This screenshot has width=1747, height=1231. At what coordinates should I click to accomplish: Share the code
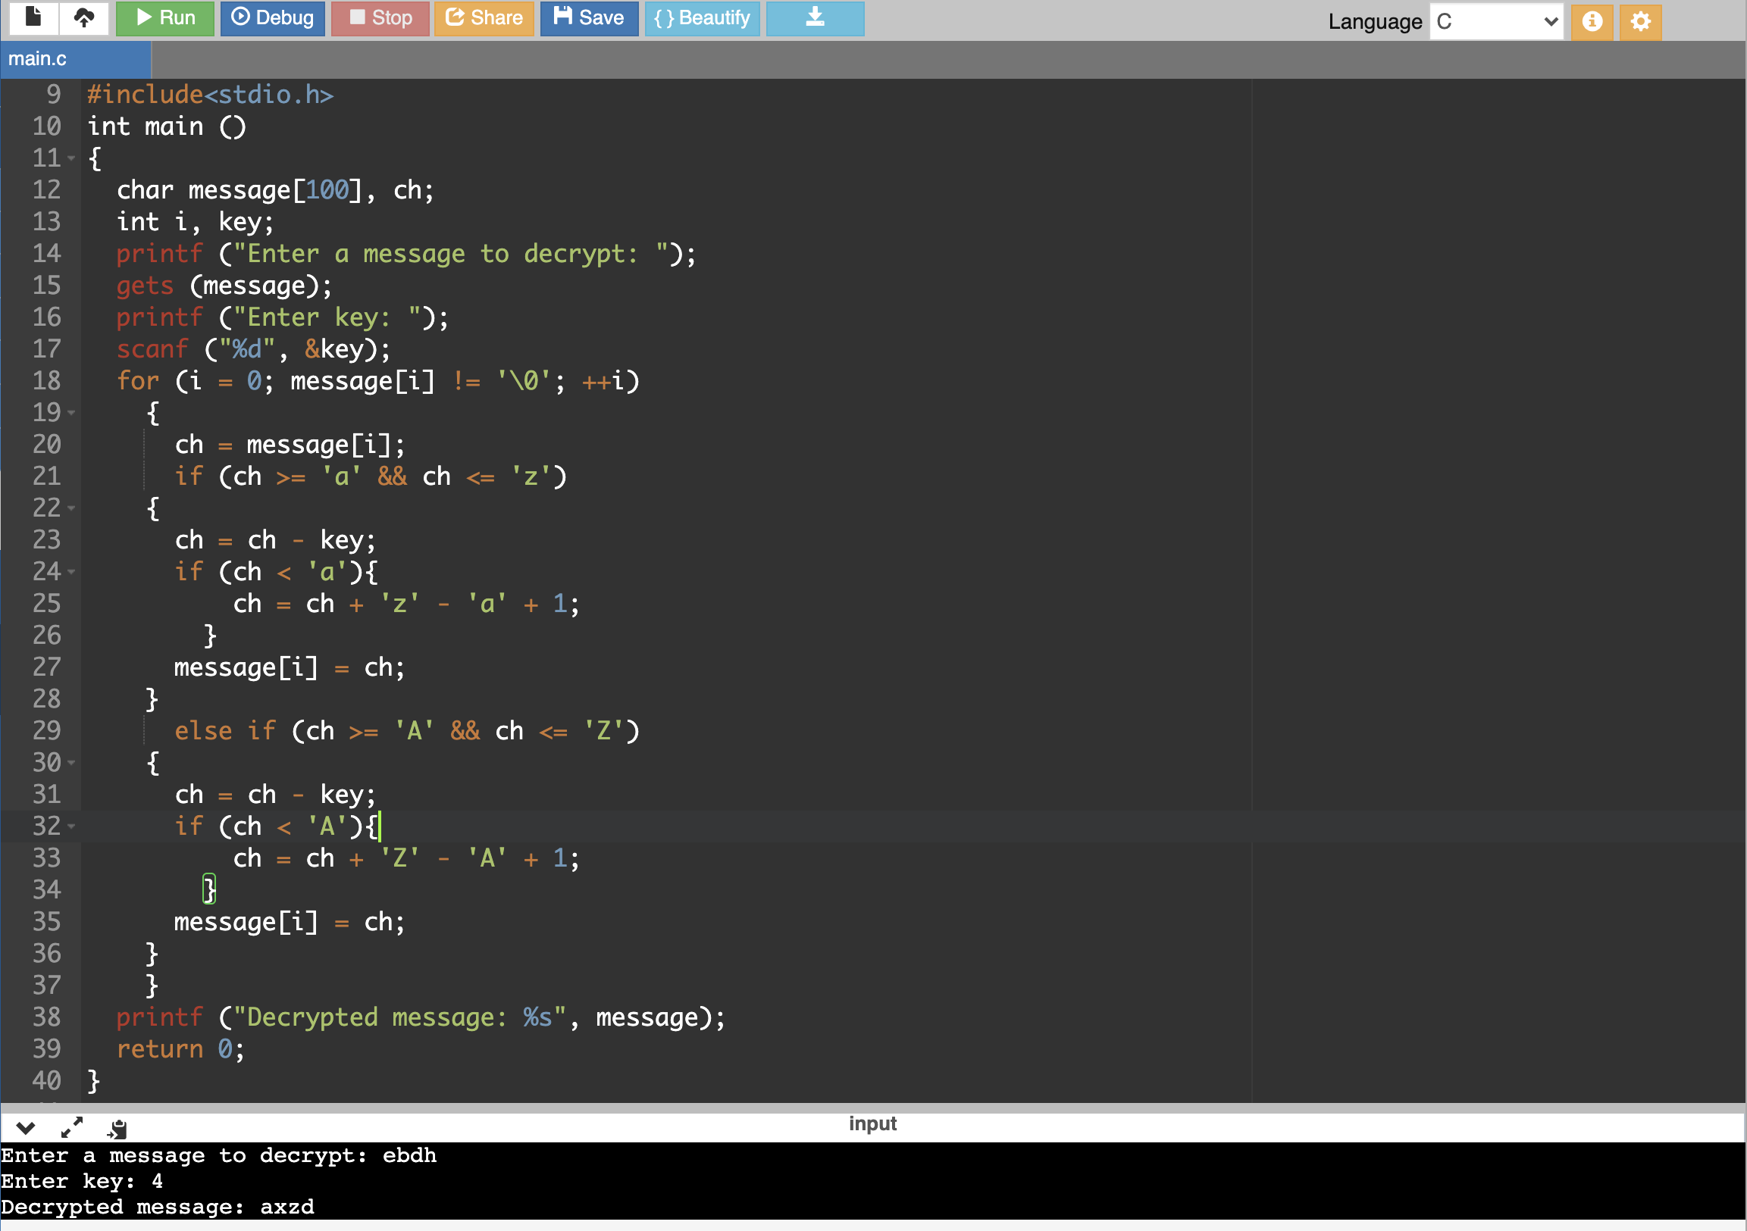pos(484,17)
